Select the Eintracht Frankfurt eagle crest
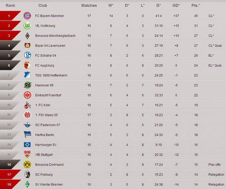The height and width of the screenshot is (189, 226). coord(27,95)
